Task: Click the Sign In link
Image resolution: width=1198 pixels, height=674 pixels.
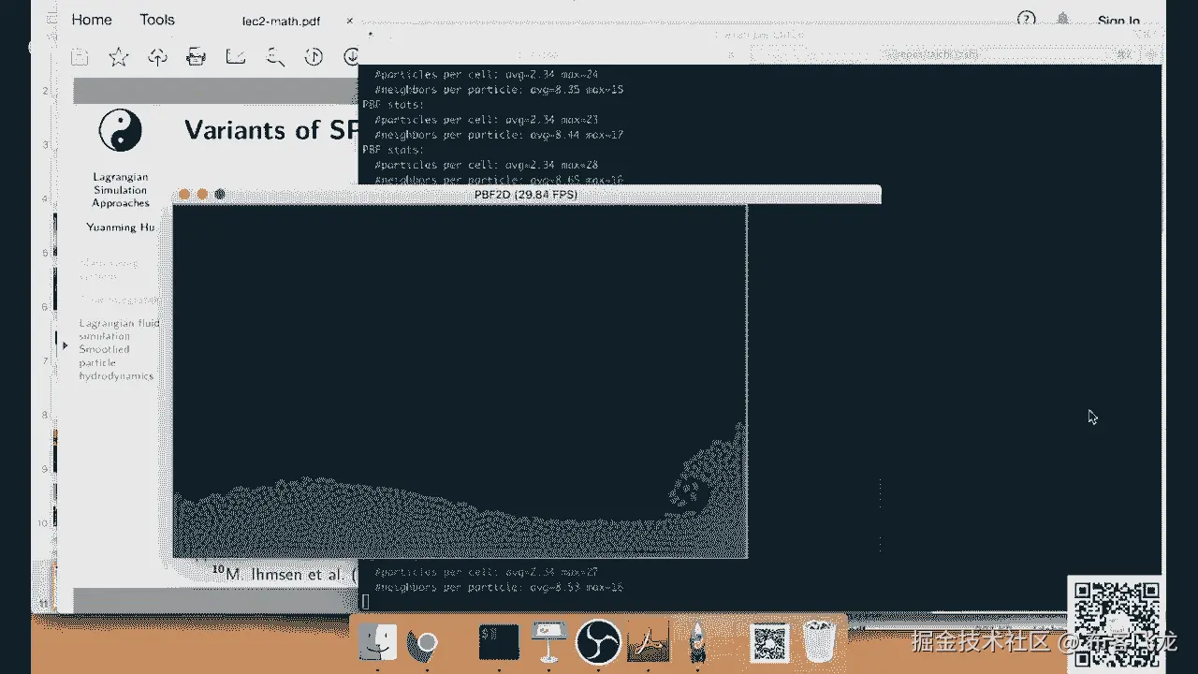Action: point(1118,21)
